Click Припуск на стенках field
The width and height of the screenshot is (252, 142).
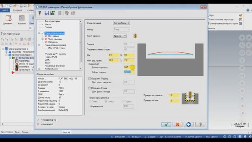(x=174, y=95)
